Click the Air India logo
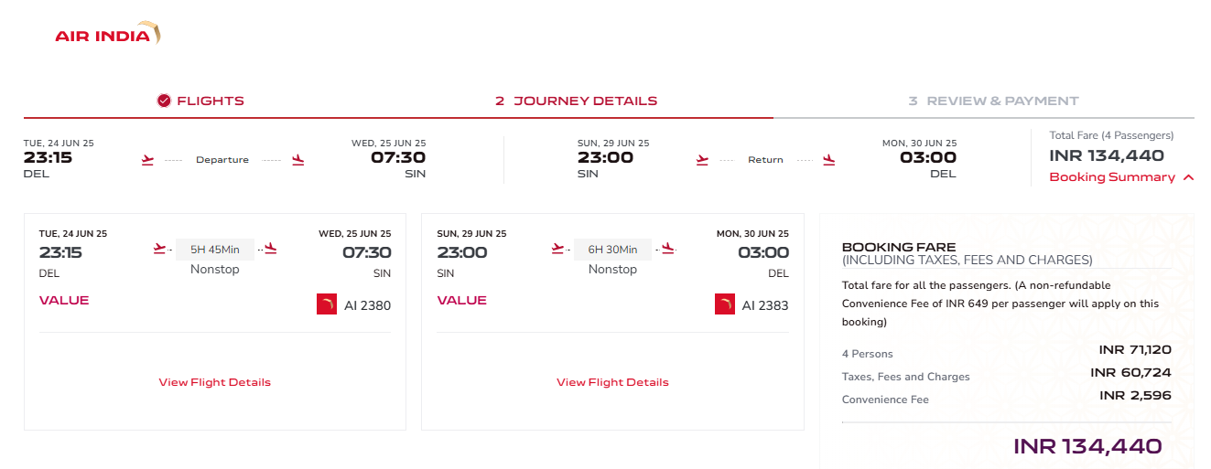Image resolution: width=1211 pixels, height=469 pixels. (x=108, y=35)
